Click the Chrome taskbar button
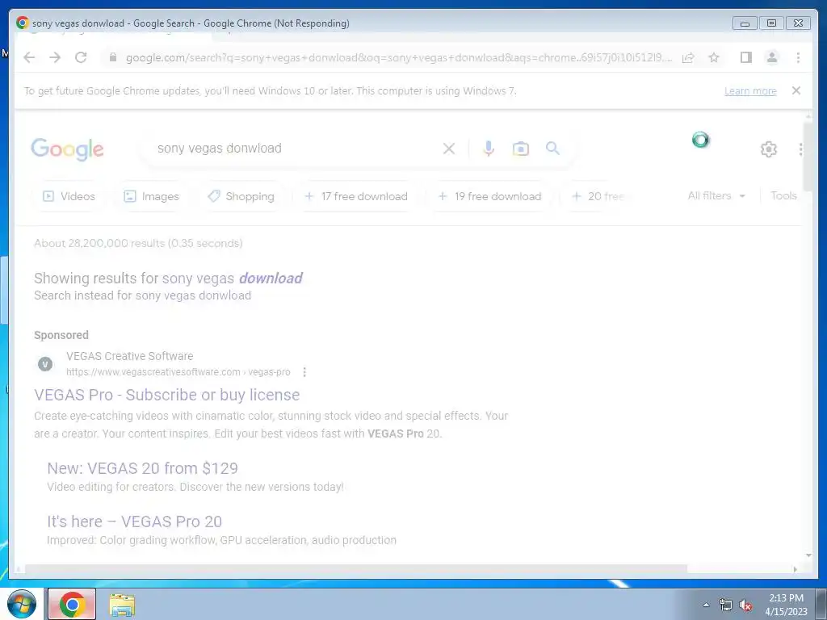Viewport: 827px width, 620px height. coord(72,604)
